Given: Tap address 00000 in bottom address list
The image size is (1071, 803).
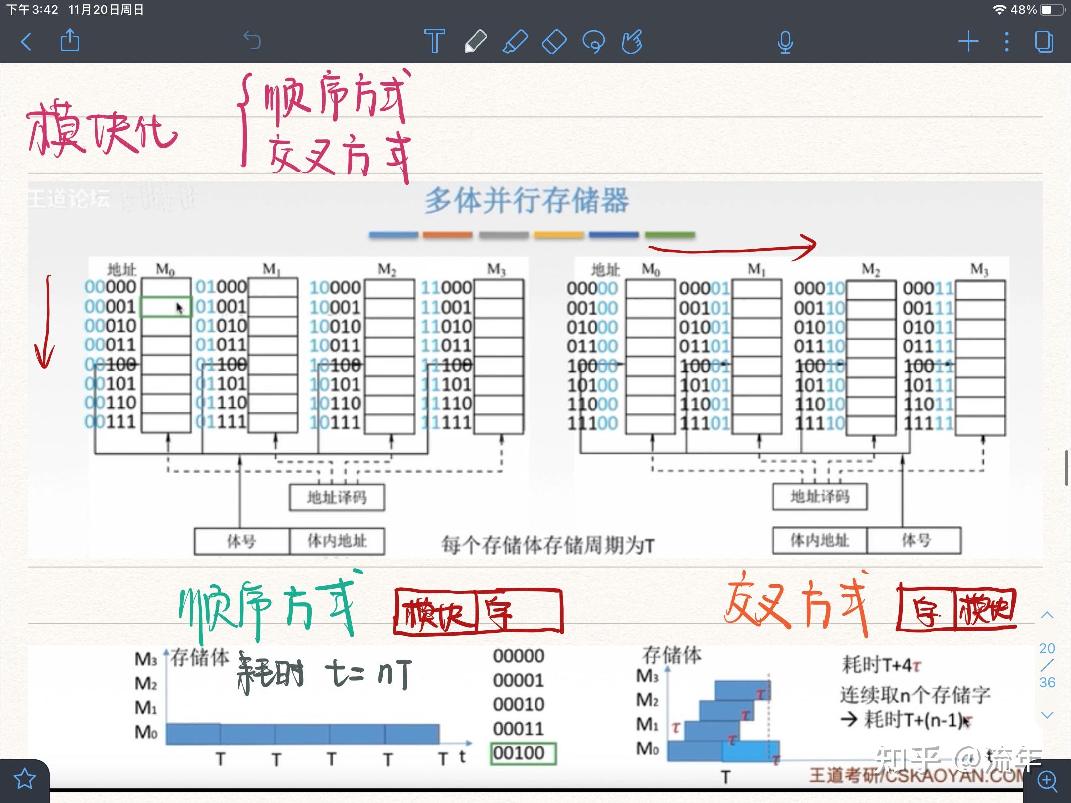Looking at the screenshot, I should click(519, 656).
